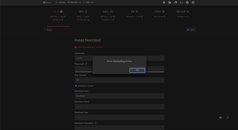Show keyboard shortcuts via the keyboard icon
The width and height of the screenshot is (238, 130).
220,118
